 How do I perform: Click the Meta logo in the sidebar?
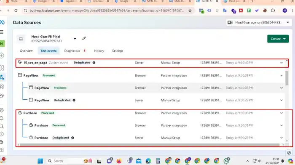2,22
